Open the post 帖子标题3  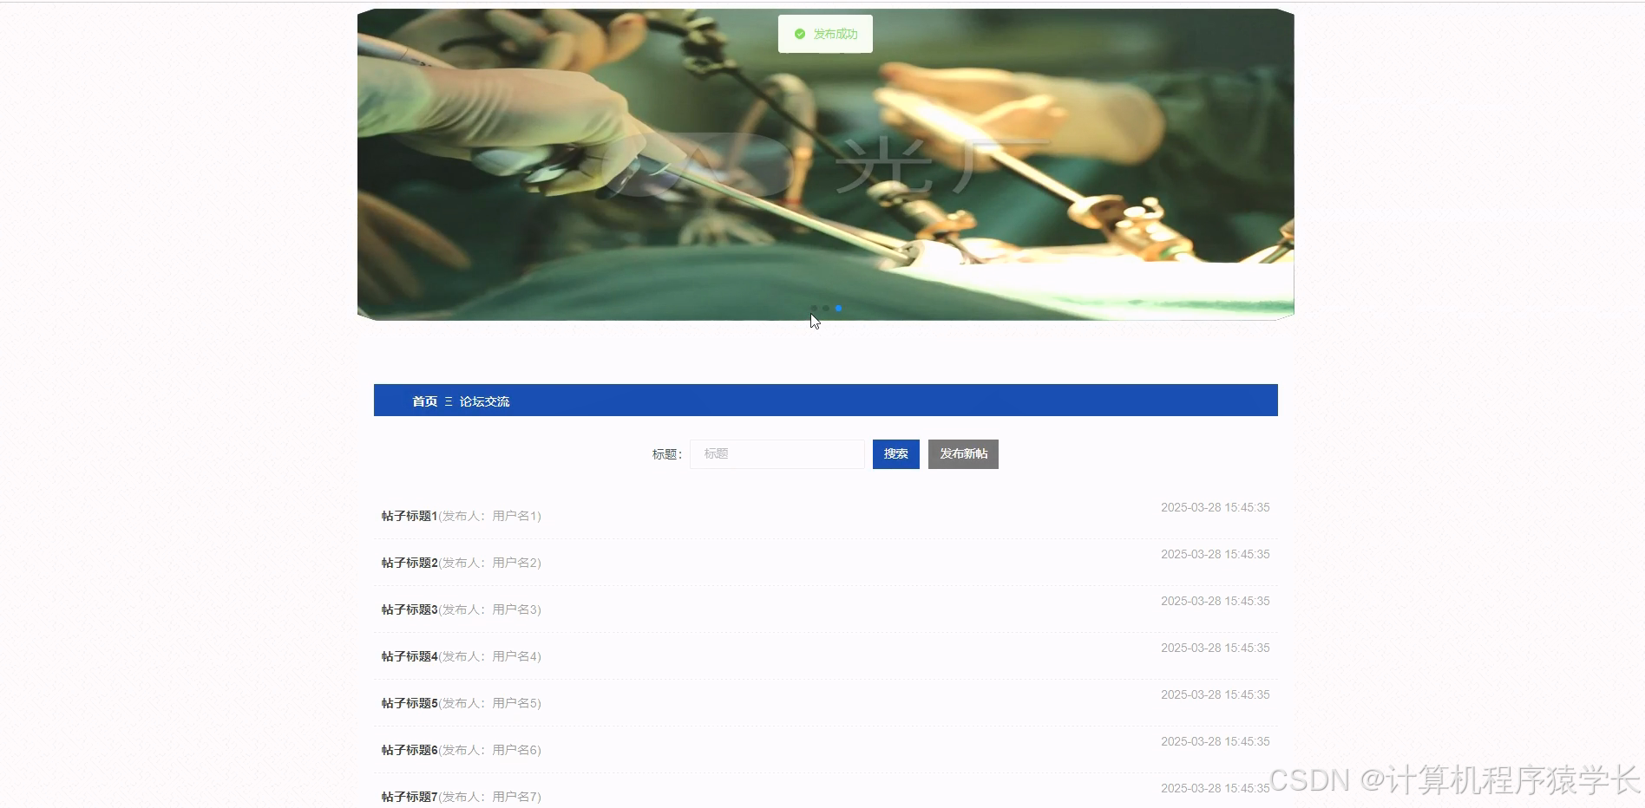[x=410, y=609]
